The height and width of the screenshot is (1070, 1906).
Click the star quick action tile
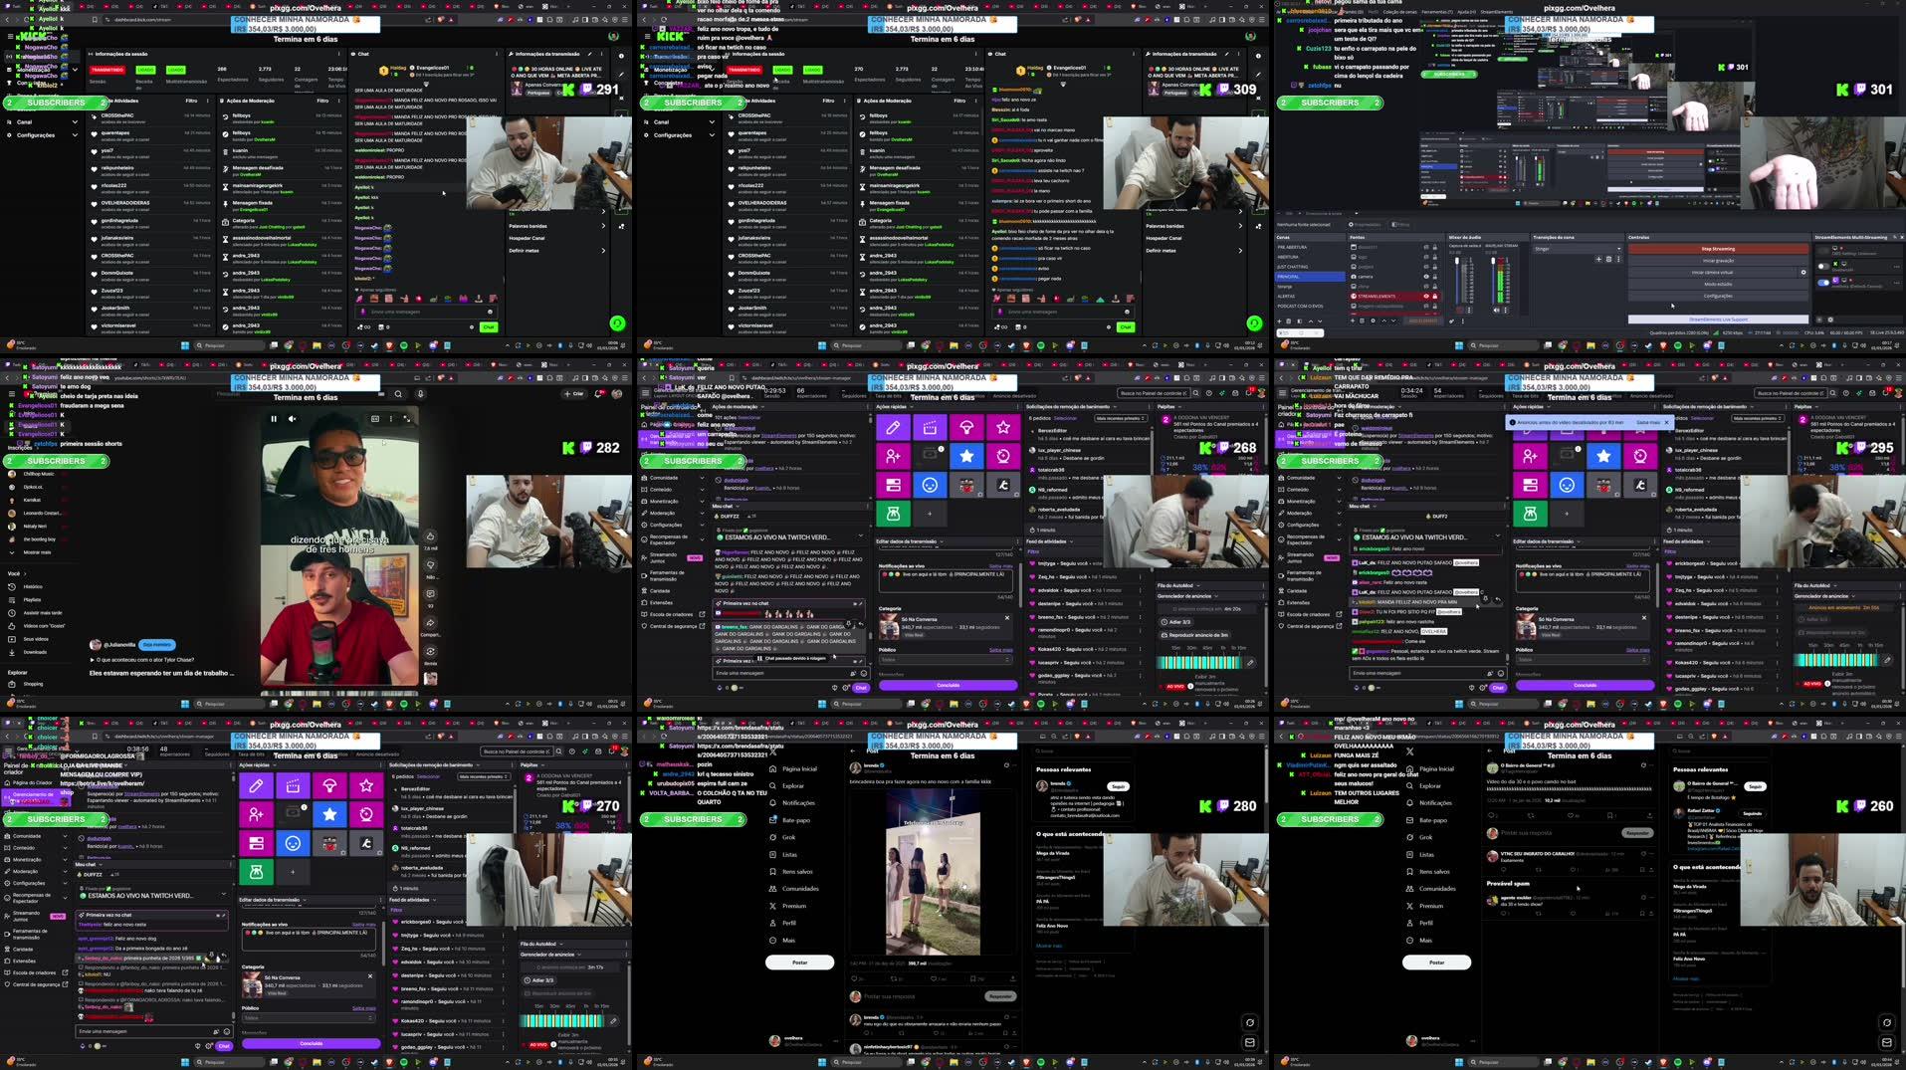966,456
